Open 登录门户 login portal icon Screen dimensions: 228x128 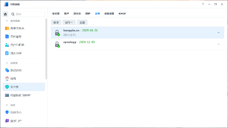7,121
